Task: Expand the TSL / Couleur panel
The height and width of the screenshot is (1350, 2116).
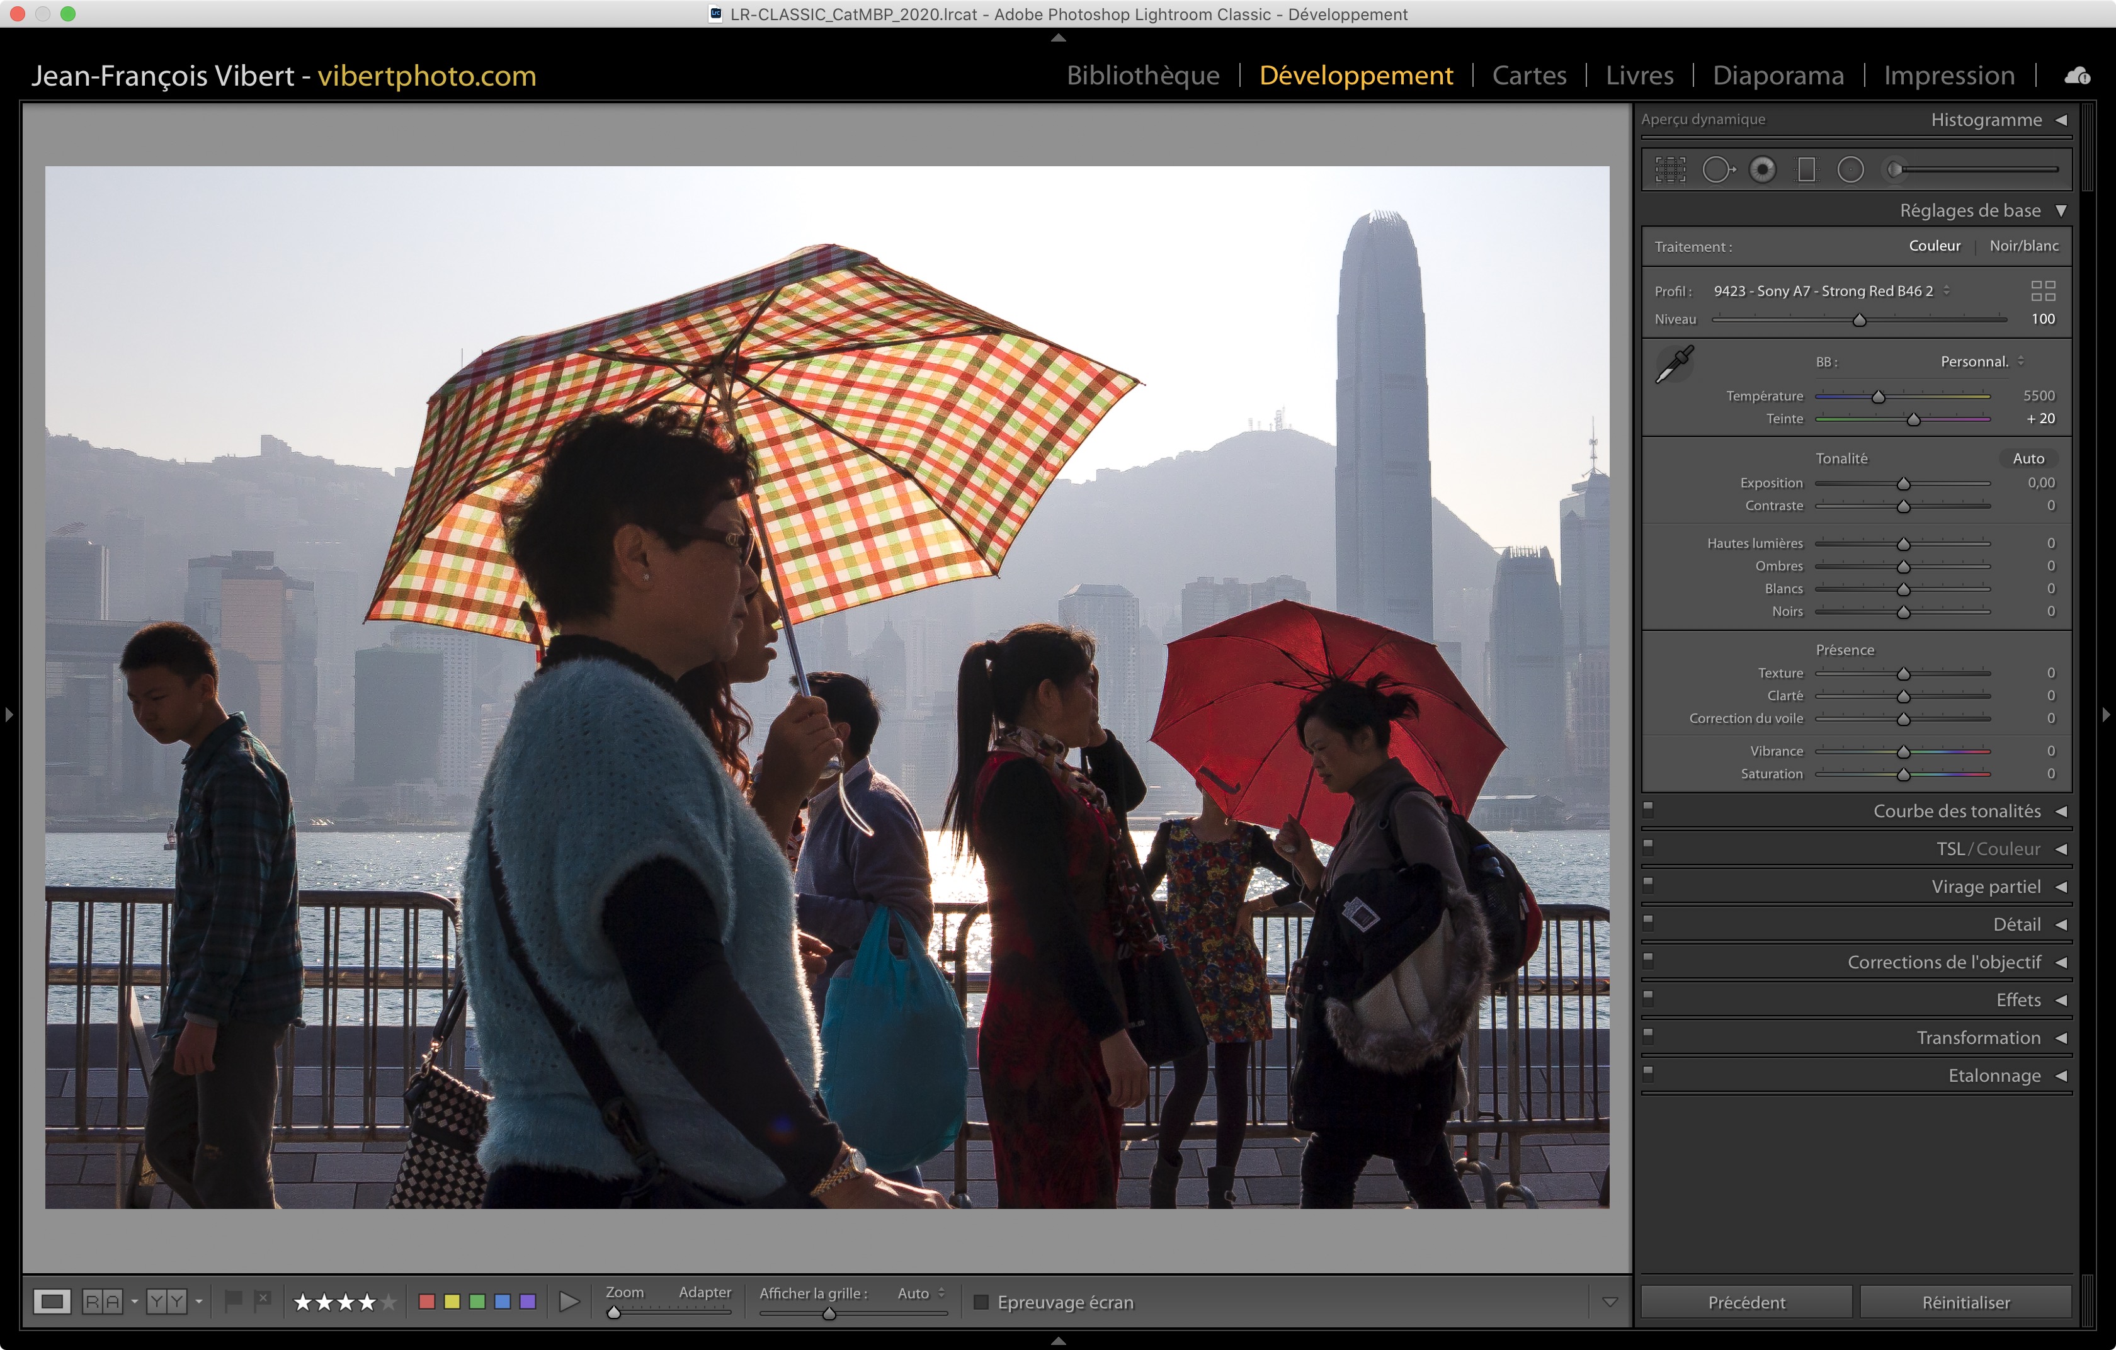Action: tap(1988, 848)
